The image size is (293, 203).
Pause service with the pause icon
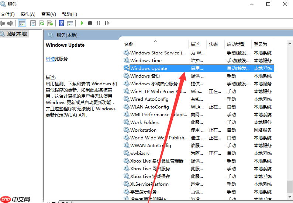(99, 23)
